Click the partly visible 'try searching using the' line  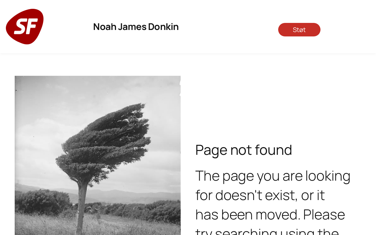coord(267,231)
